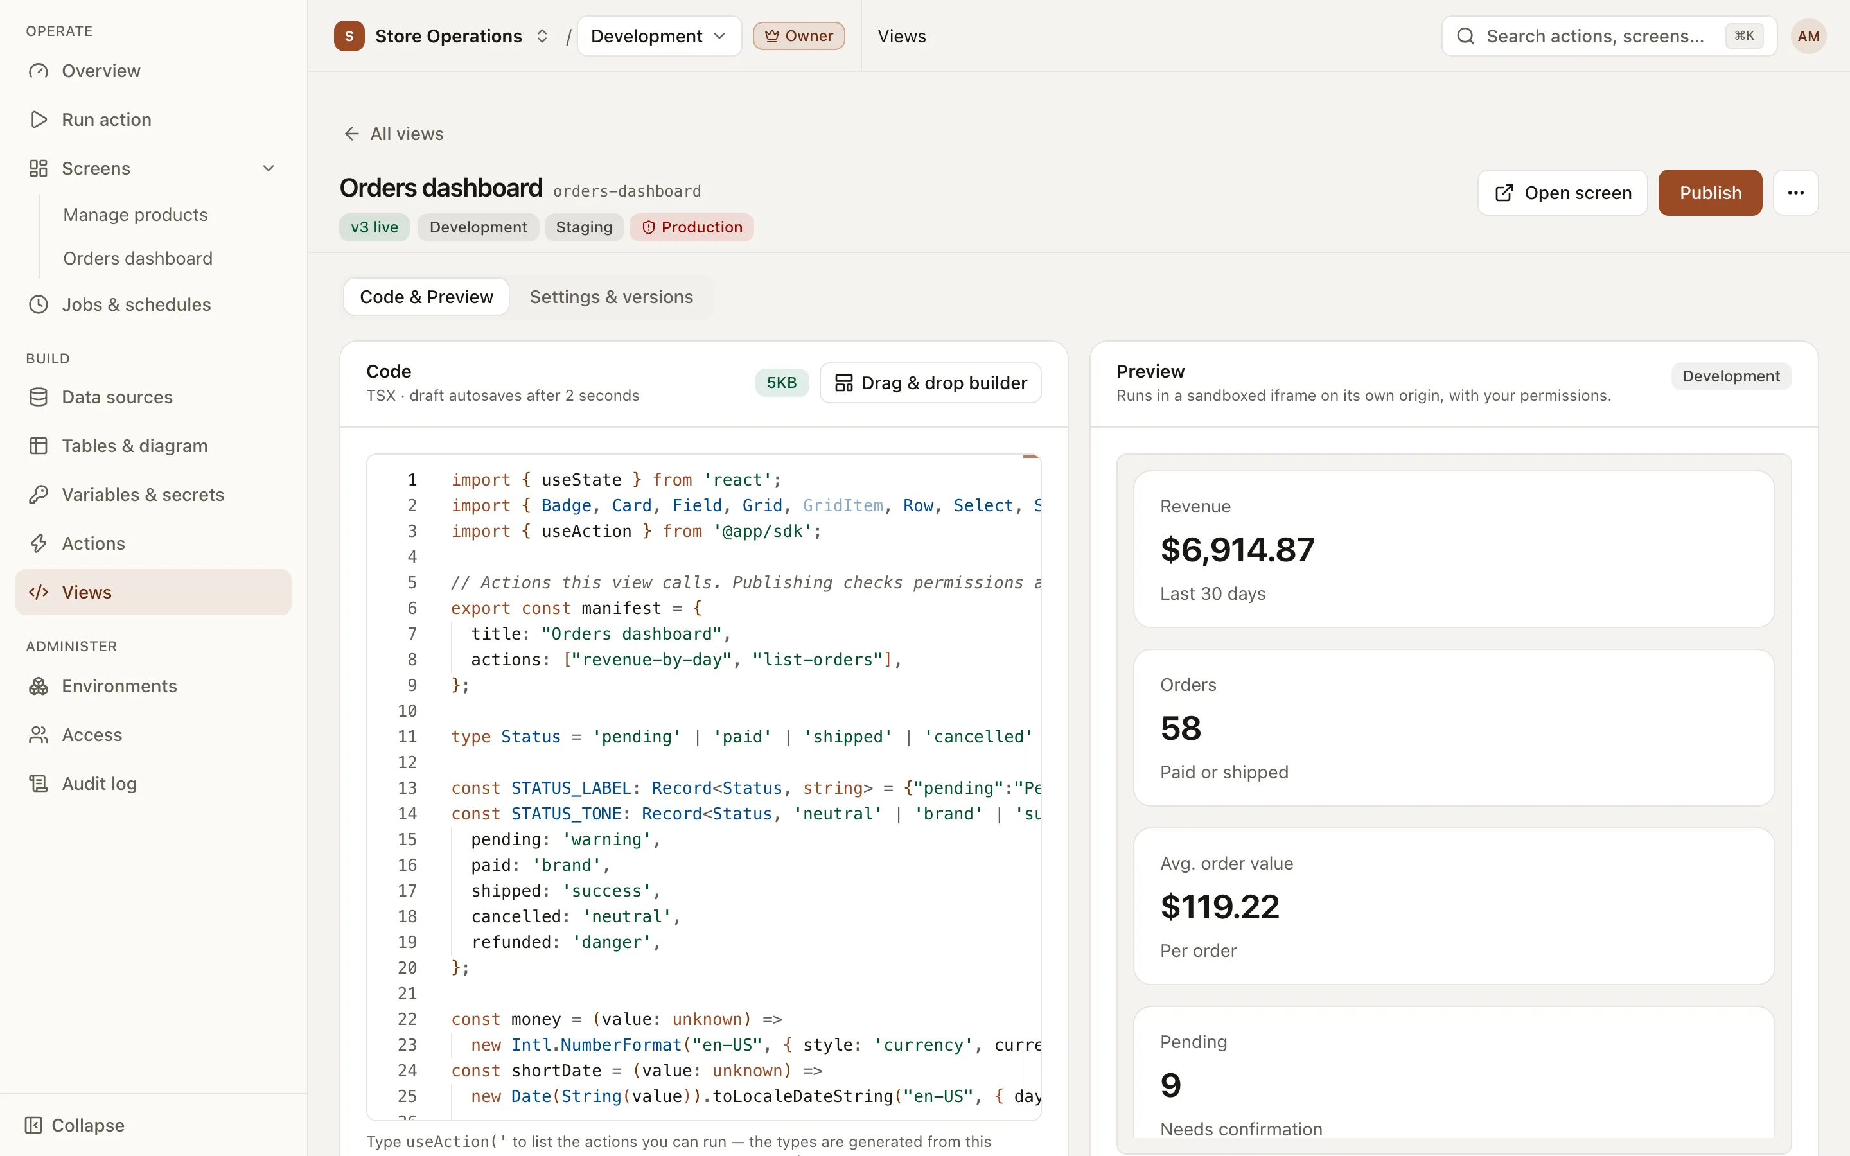
Task: Click the Views breadcrumb in header
Action: [901, 36]
